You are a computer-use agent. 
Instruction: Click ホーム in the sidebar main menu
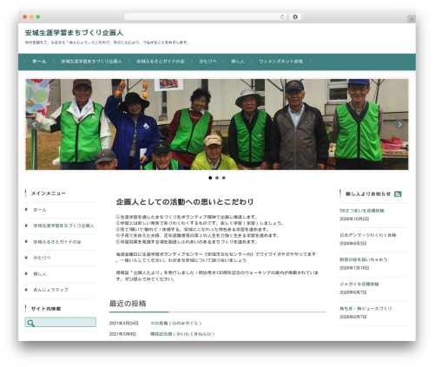pyautogui.click(x=40, y=210)
